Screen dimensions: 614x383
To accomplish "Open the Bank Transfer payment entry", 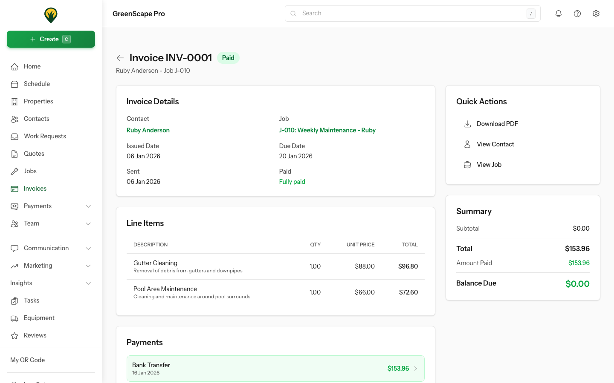I will 275,369.
